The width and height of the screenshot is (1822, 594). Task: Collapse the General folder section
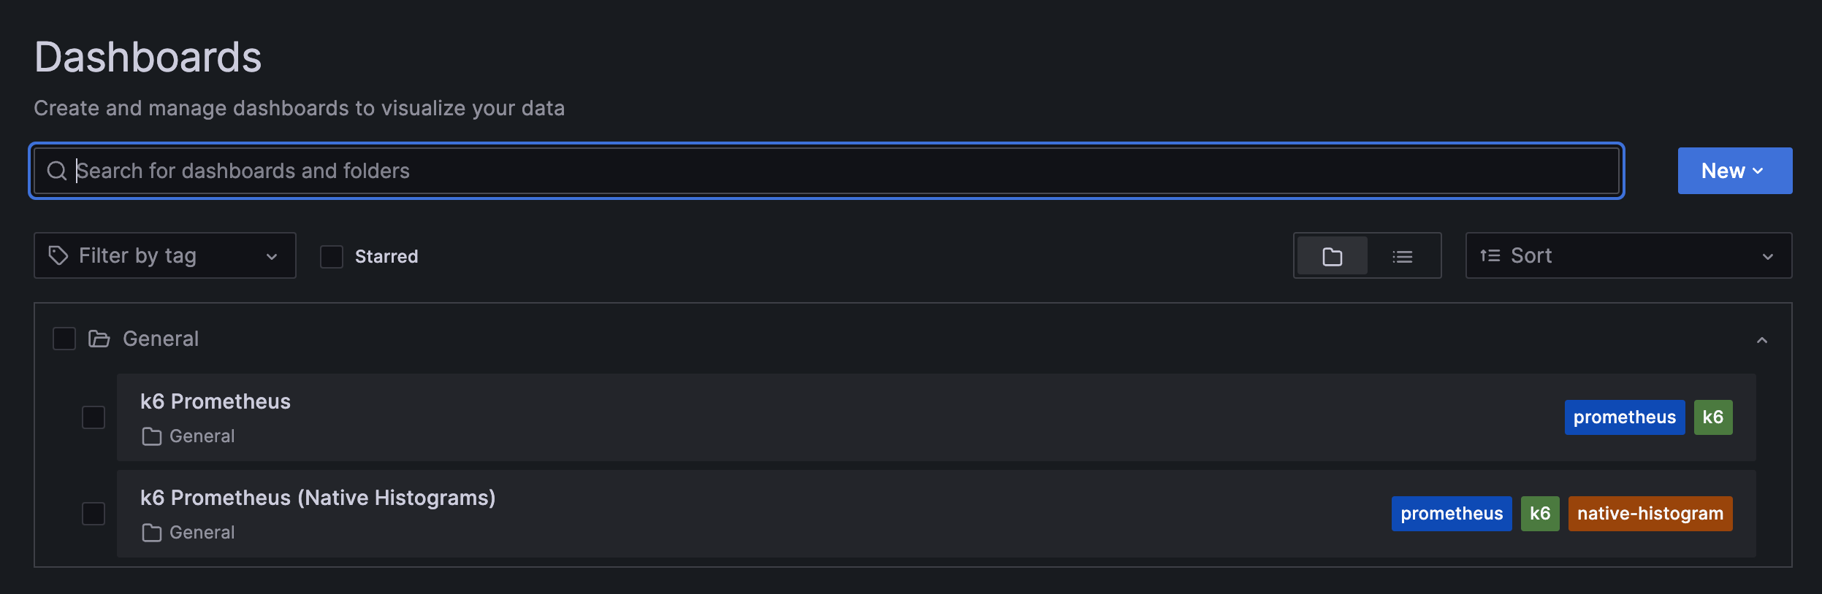coord(1762,340)
